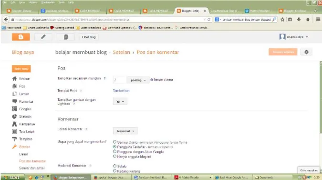322x180 pixels.
Task: Select the Kadang-kadang moderation radio button
Action: (x=114, y=171)
